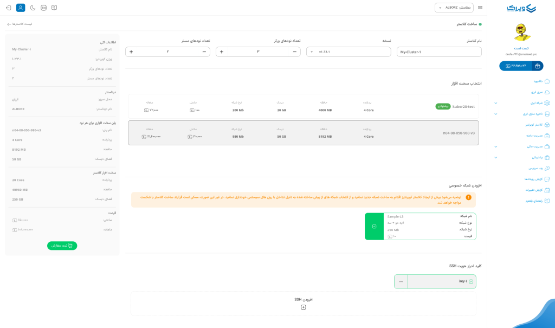The width and height of the screenshot is (555, 328).
Task: Click the EN language icon
Action: coord(43,8)
